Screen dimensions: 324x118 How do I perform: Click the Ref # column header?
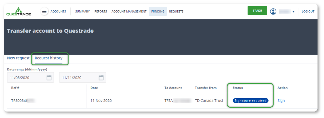15,88
